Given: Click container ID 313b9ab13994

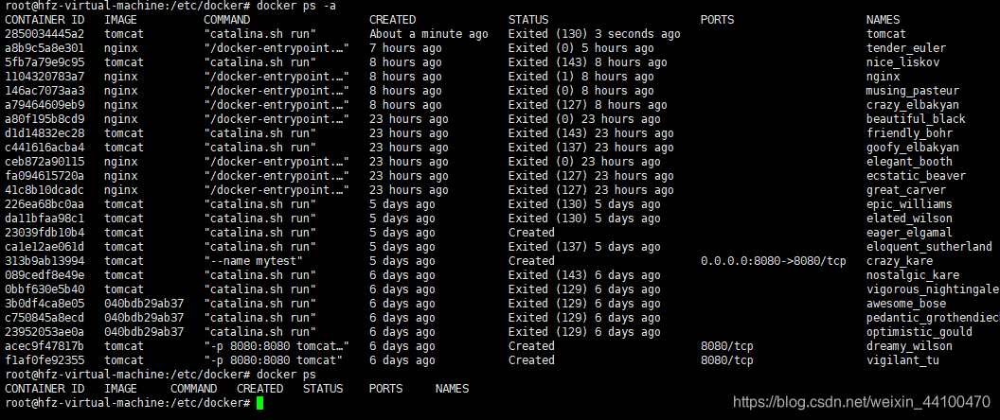Looking at the screenshot, I should [x=45, y=261].
